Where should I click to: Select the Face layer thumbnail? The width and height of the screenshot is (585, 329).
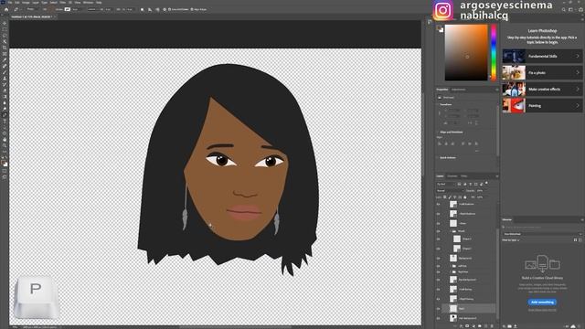pos(453,309)
